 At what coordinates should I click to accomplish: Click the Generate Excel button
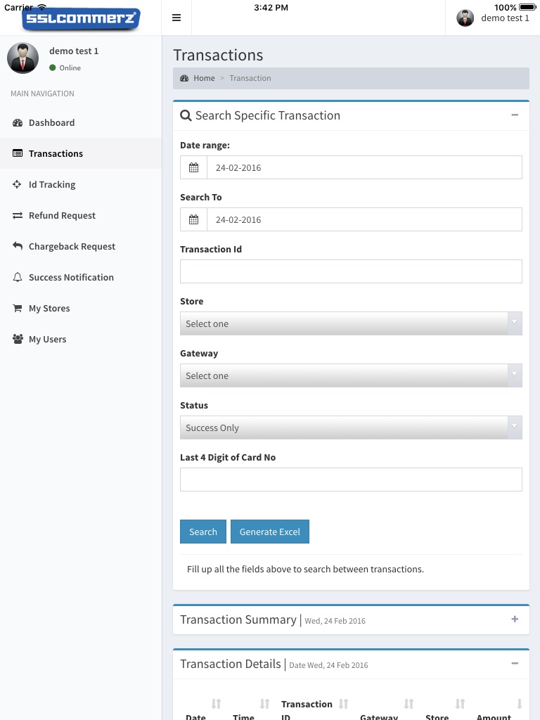coord(269,532)
